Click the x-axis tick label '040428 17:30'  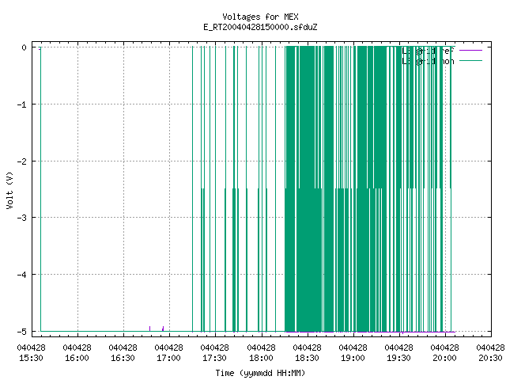pos(214,353)
